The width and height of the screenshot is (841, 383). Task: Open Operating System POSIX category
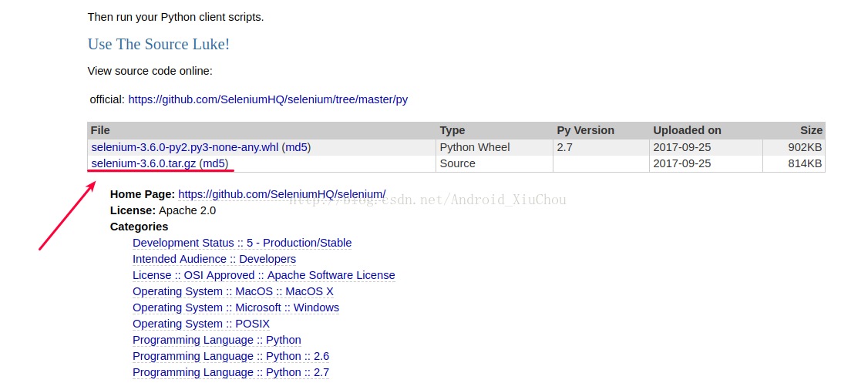(x=201, y=324)
